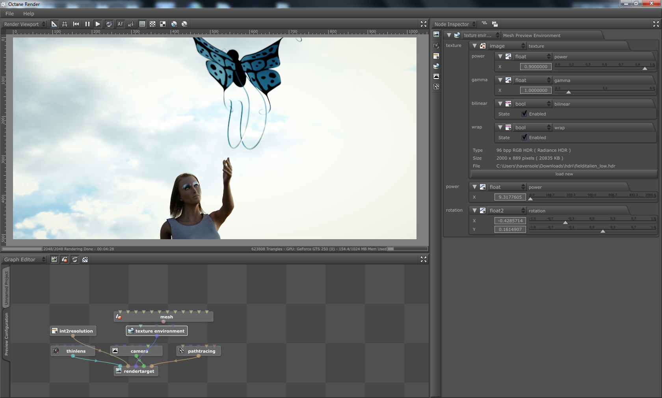The image size is (662, 398).
Task: Click the texture power slider handle
Action: (x=645, y=69)
